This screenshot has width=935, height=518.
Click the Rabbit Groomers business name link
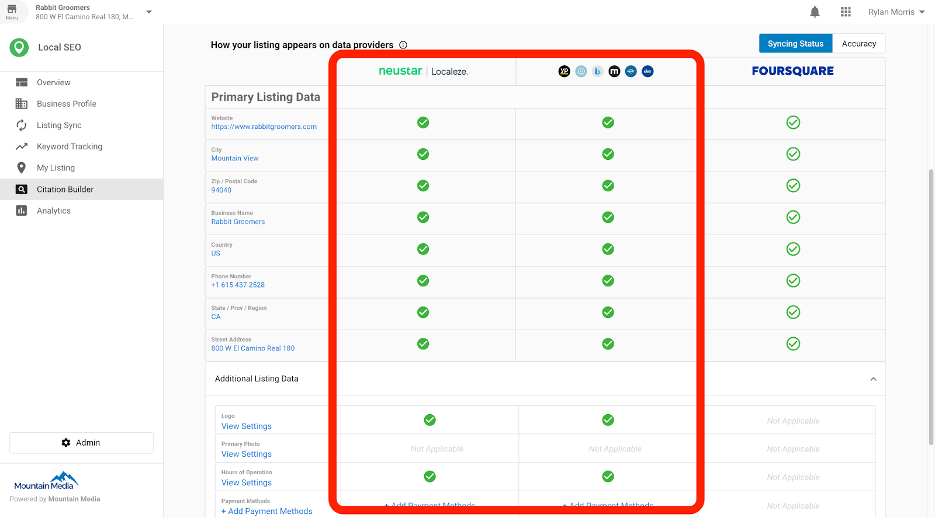238,222
